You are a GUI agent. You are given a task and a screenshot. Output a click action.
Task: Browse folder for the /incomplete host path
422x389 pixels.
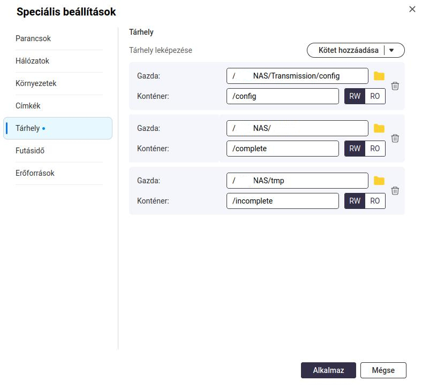379,181
